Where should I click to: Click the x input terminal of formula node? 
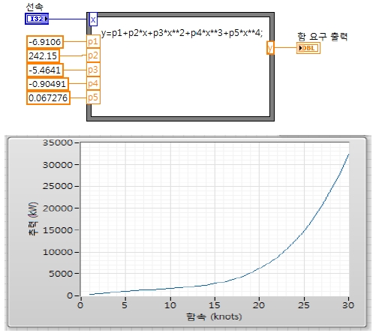[93, 19]
